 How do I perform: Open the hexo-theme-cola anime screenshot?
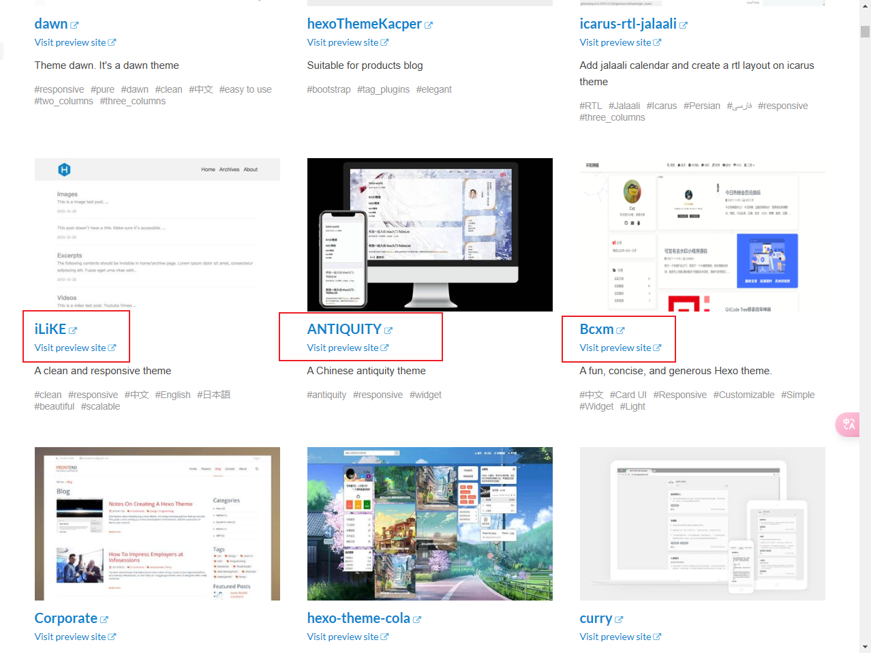(x=430, y=523)
